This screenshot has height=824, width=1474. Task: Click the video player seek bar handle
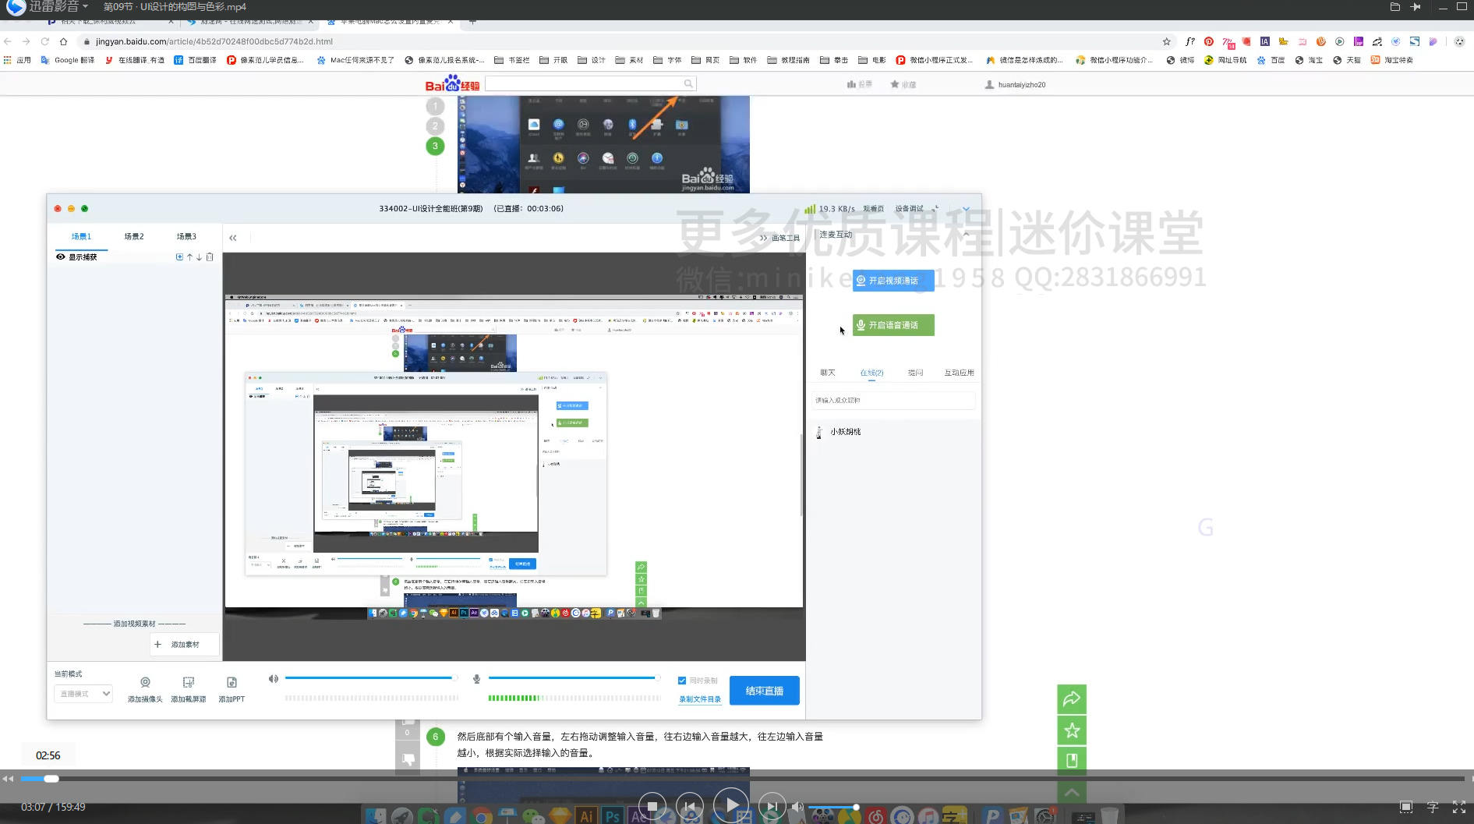tap(51, 779)
